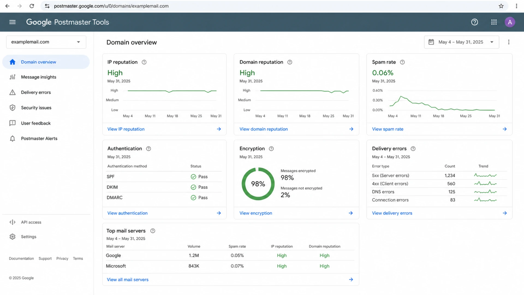
Task: Click the browser address bar URL
Action: pyautogui.click(x=111, y=6)
